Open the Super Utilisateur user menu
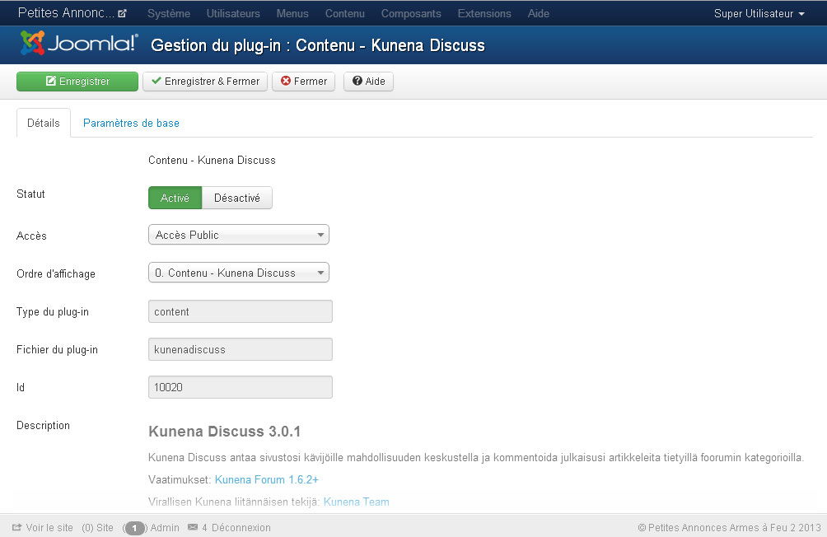Screen dimensions: 827x537 [759, 14]
